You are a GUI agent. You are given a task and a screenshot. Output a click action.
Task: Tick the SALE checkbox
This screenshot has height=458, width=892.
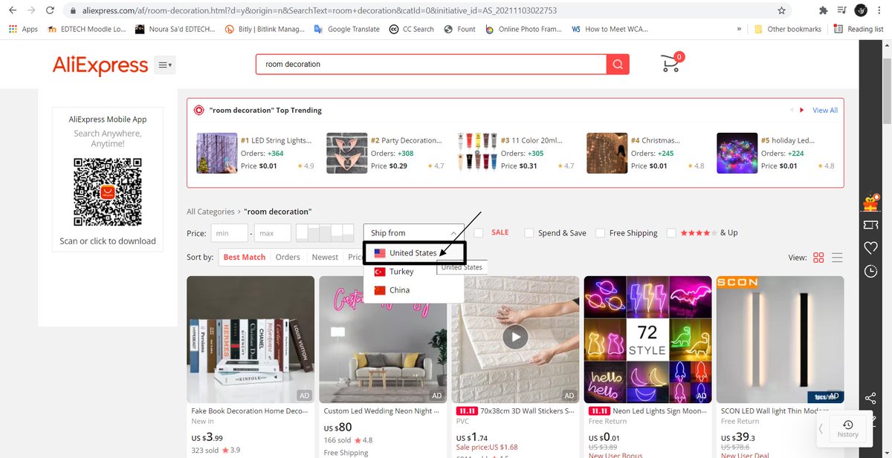[x=479, y=232]
